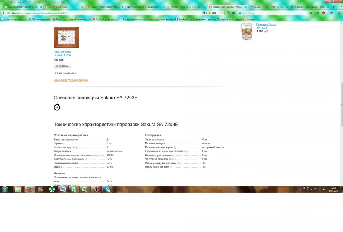The image size is (343, 232).
Task: Click the help icon beside Индикатор уровня воды
Action: coord(173,155)
